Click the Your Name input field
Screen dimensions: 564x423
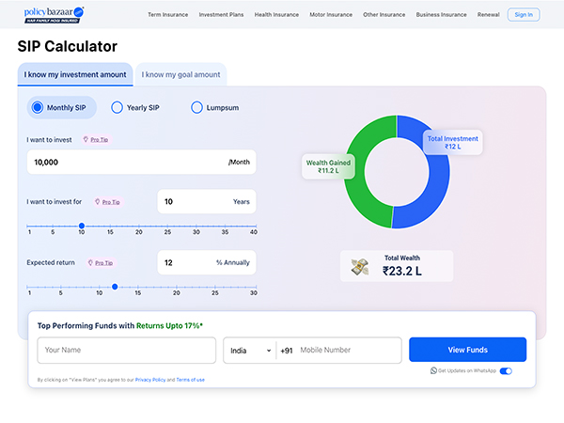[x=127, y=350]
